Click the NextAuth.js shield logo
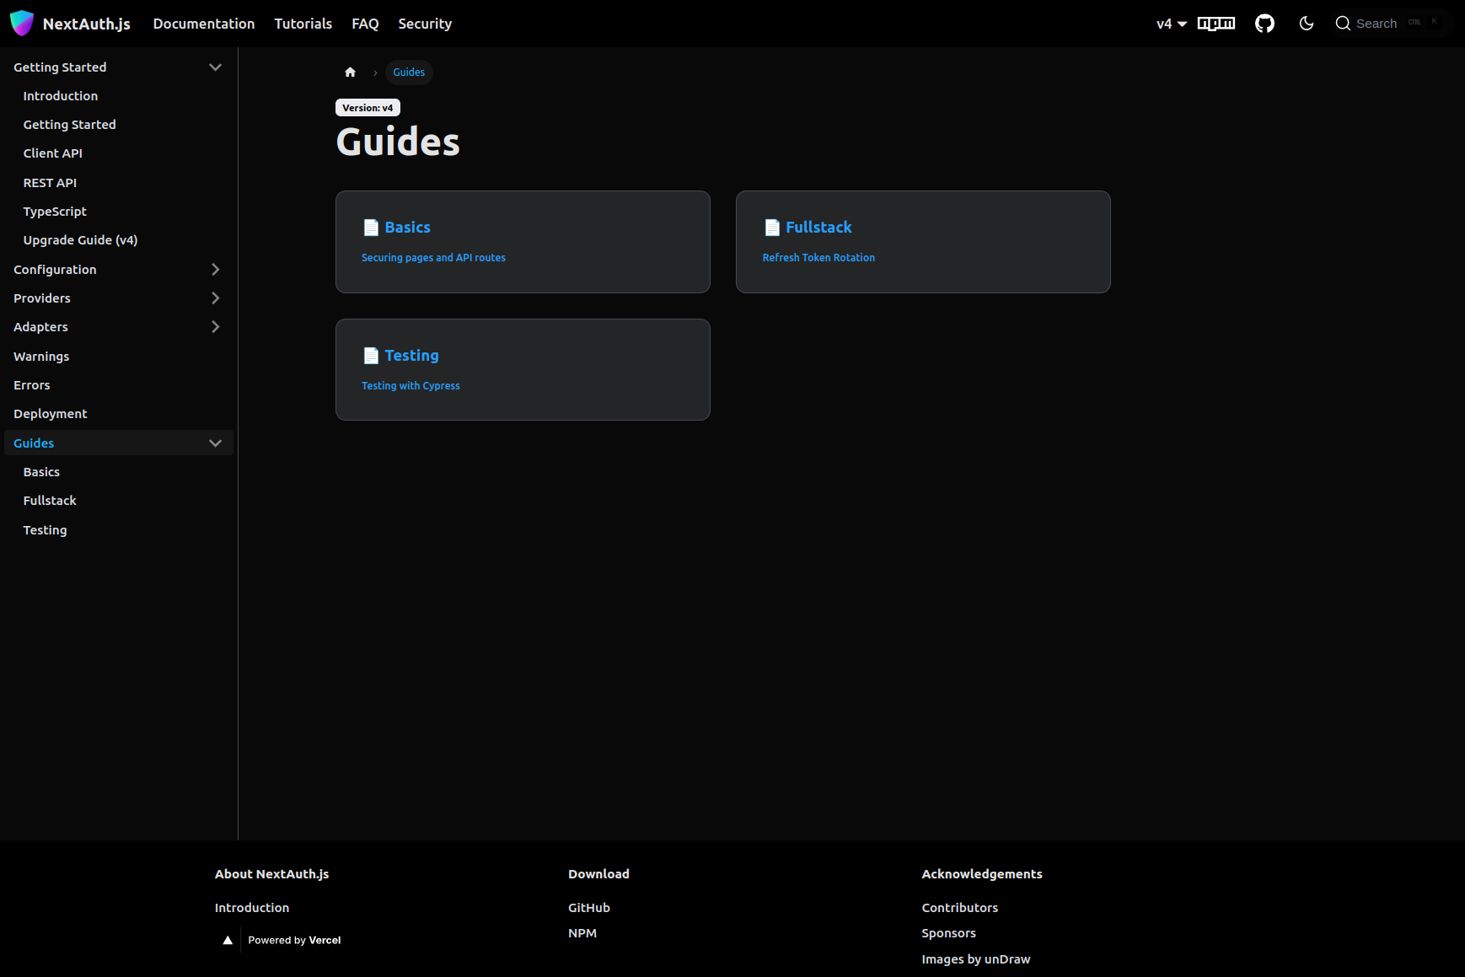 22,24
